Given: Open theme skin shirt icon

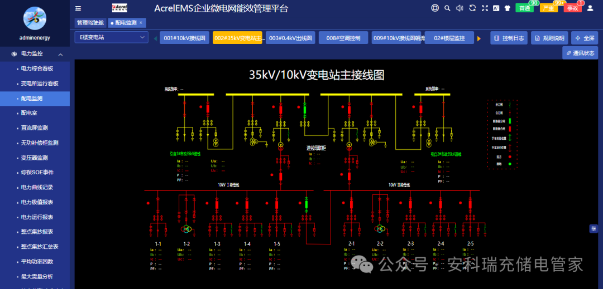Looking at the screenshot, I should (x=507, y=8).
